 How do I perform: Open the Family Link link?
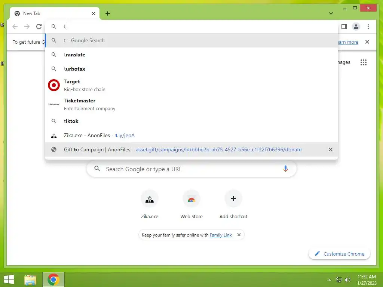(221, 235)
